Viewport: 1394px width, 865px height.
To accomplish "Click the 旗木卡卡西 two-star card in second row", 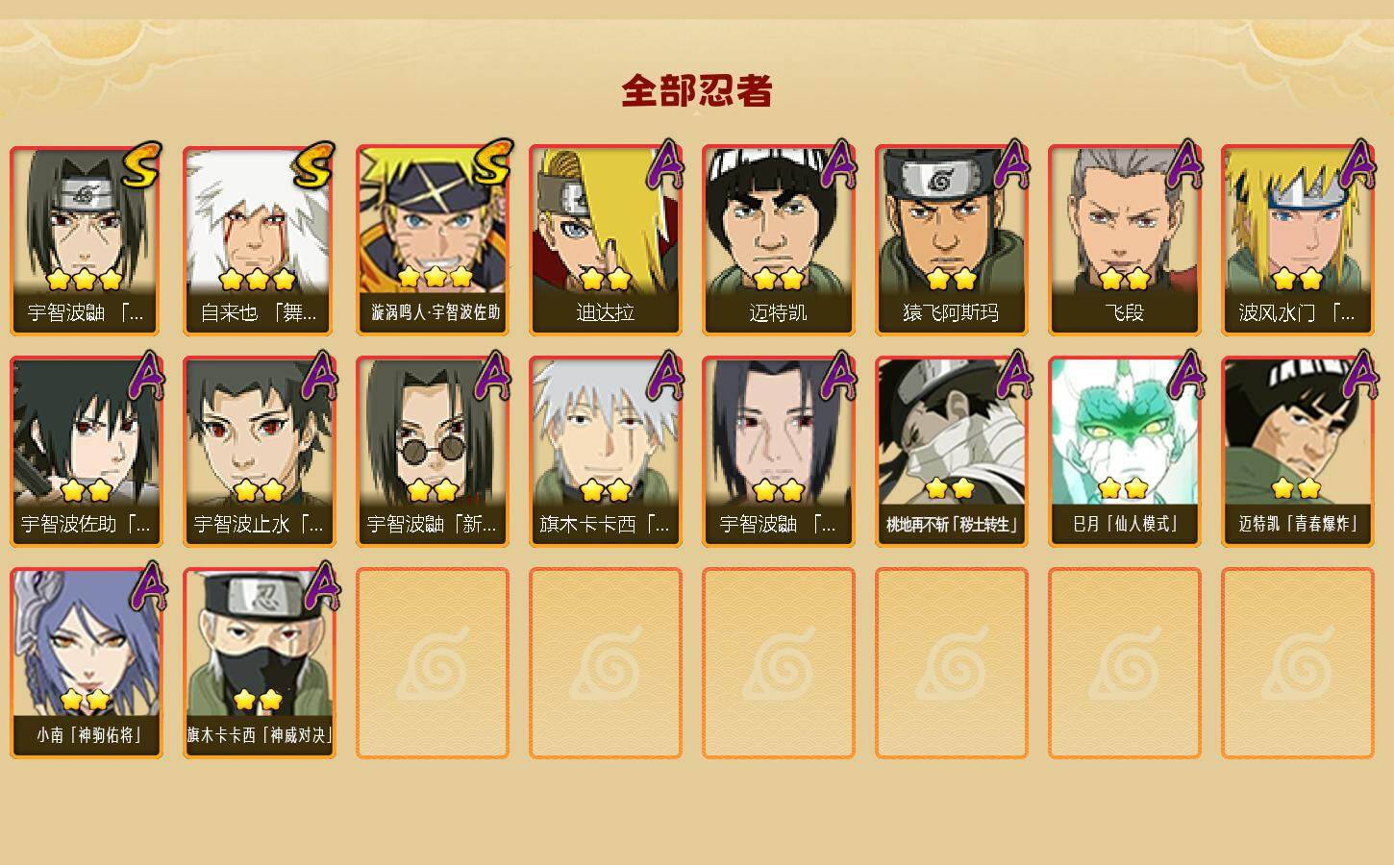I will (x=606, y=452).
